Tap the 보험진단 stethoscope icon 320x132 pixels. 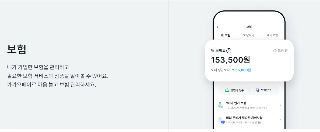pyautogui.click(x=258, y=90)
